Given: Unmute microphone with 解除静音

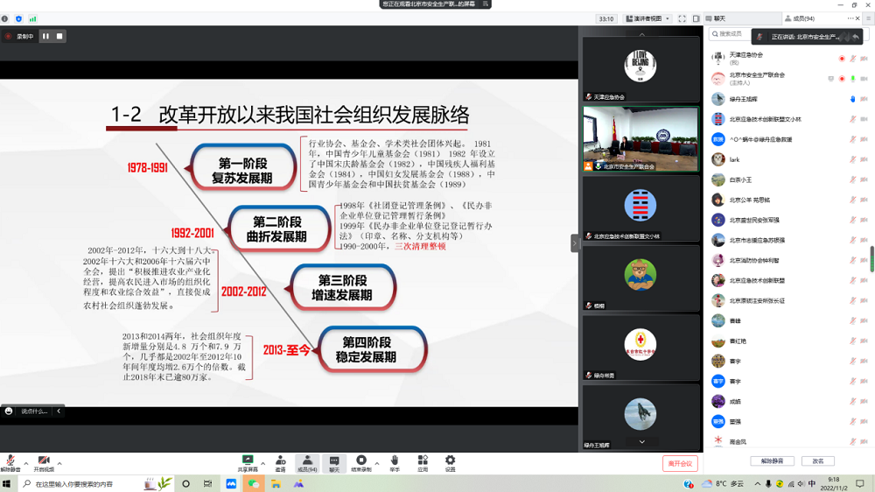Looking at the screenshot, I should pos(10,461).
